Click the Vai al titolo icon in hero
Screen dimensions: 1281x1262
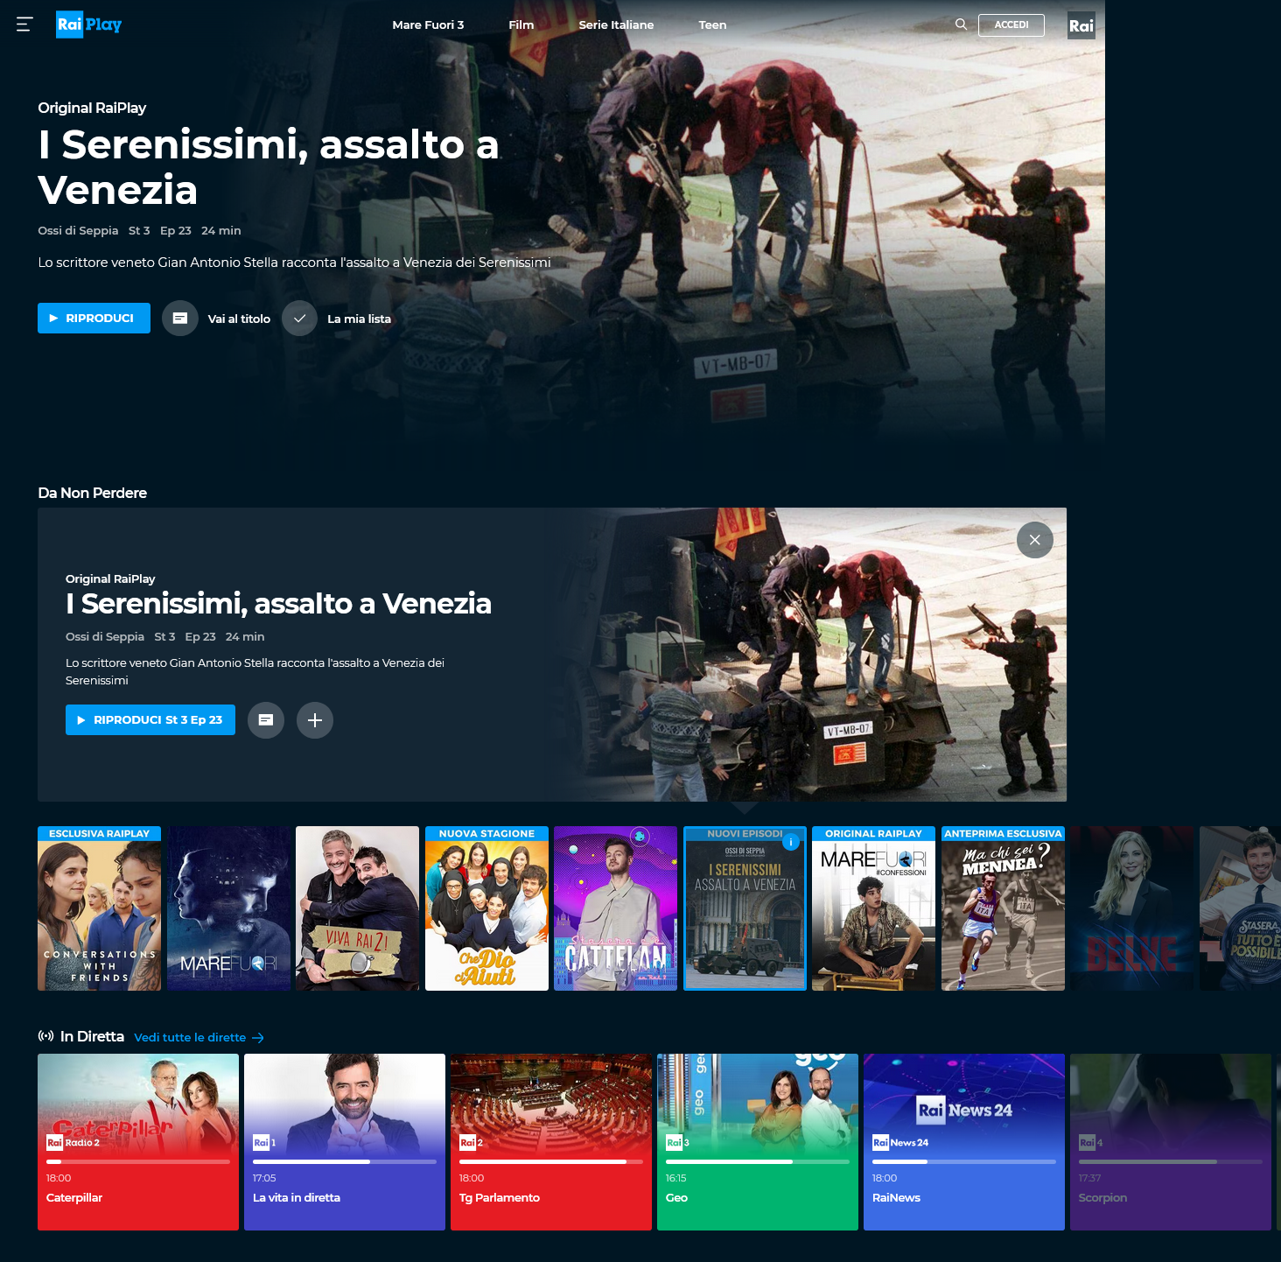point(180,319)
